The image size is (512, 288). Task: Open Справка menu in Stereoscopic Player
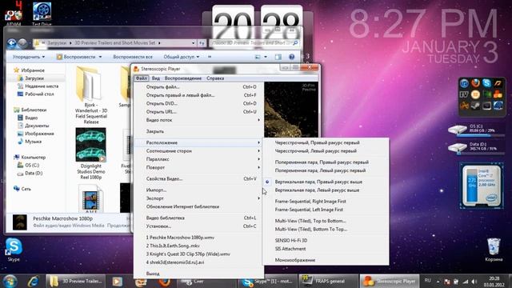(215, 78)
